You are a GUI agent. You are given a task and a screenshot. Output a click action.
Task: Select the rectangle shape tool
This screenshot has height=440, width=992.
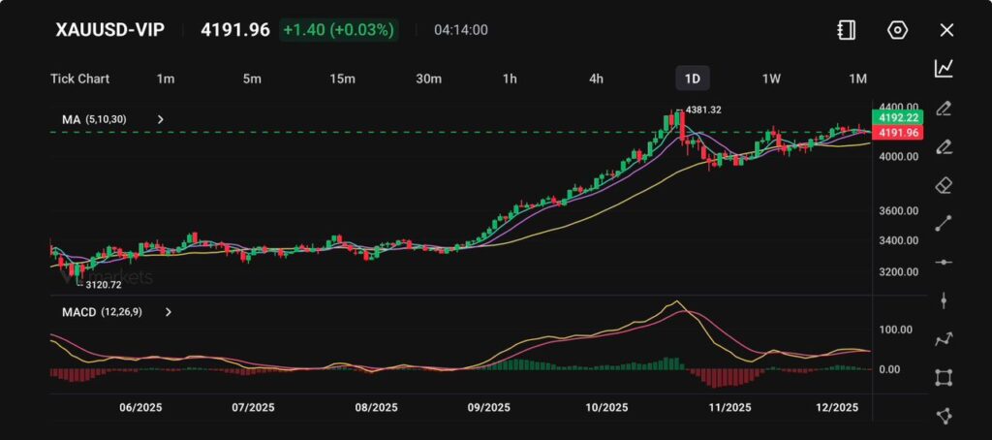(x=944, y=377)
